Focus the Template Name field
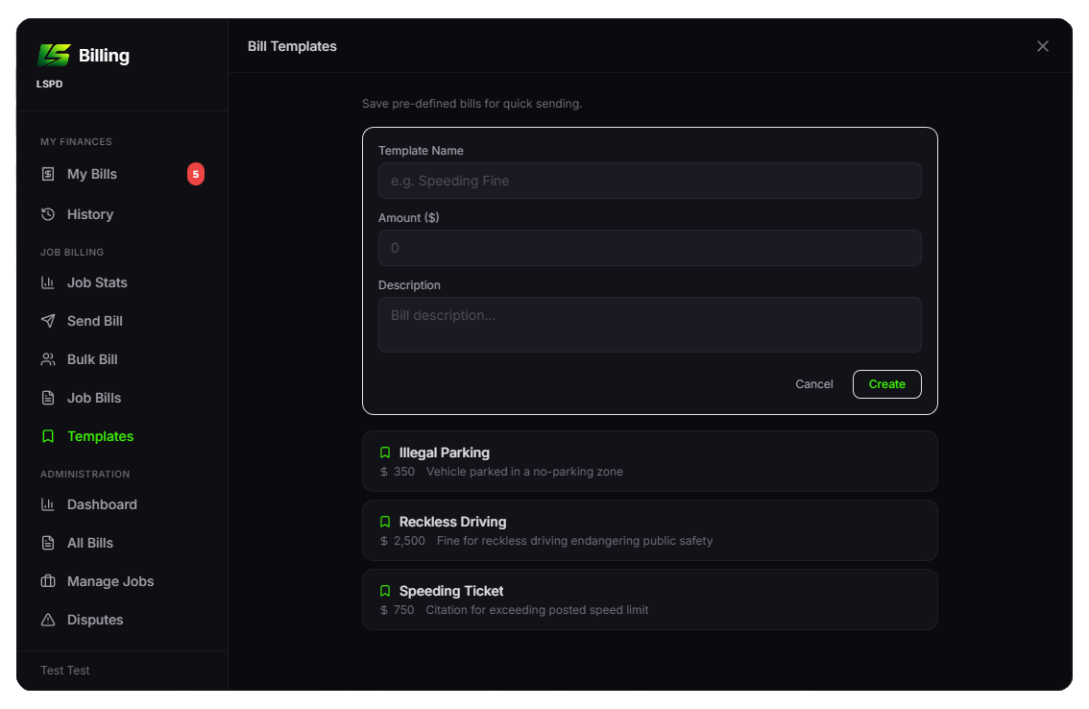 coord(649,181)
